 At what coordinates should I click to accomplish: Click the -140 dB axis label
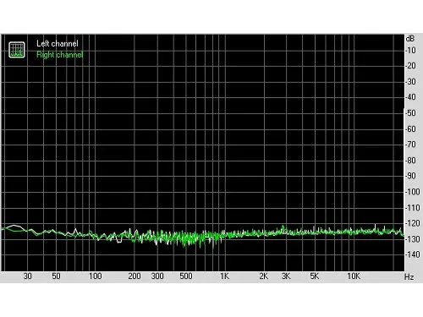[413, 254]
